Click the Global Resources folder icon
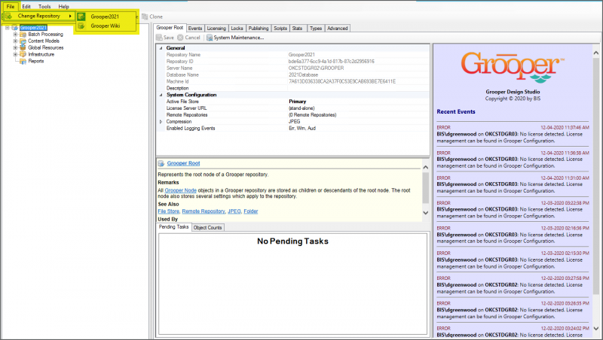The width and height of the screenshot is (603, 340). (23, 48)
